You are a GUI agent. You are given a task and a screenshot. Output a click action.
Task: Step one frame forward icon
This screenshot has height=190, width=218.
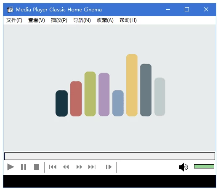[x=109, y=167]
